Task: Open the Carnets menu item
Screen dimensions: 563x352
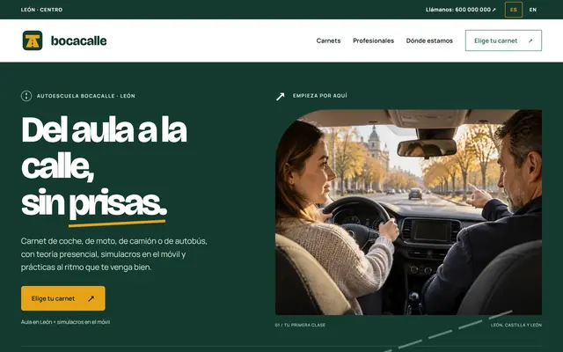Action: (328, 40)
